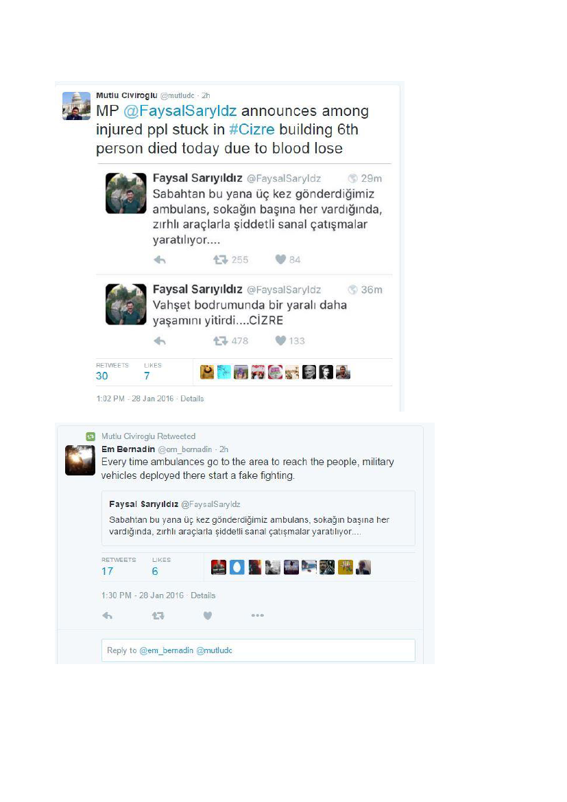Retweet the tweet showing 478 retweets
This screenshot has height=802, width=567.
pyautogui.click(x=220, y=341)
